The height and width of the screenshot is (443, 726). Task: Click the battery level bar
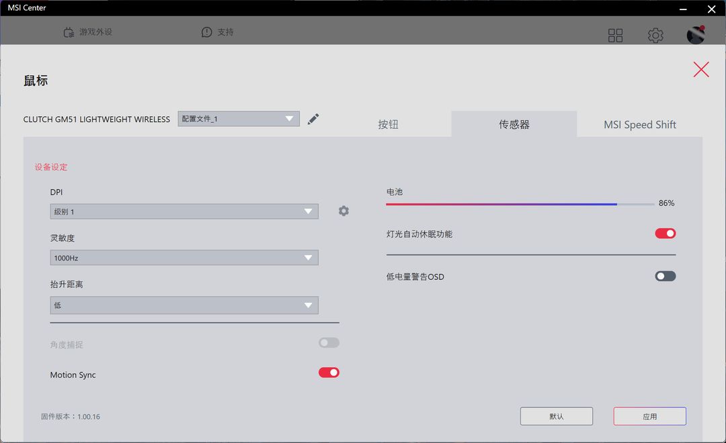[520, 204]
